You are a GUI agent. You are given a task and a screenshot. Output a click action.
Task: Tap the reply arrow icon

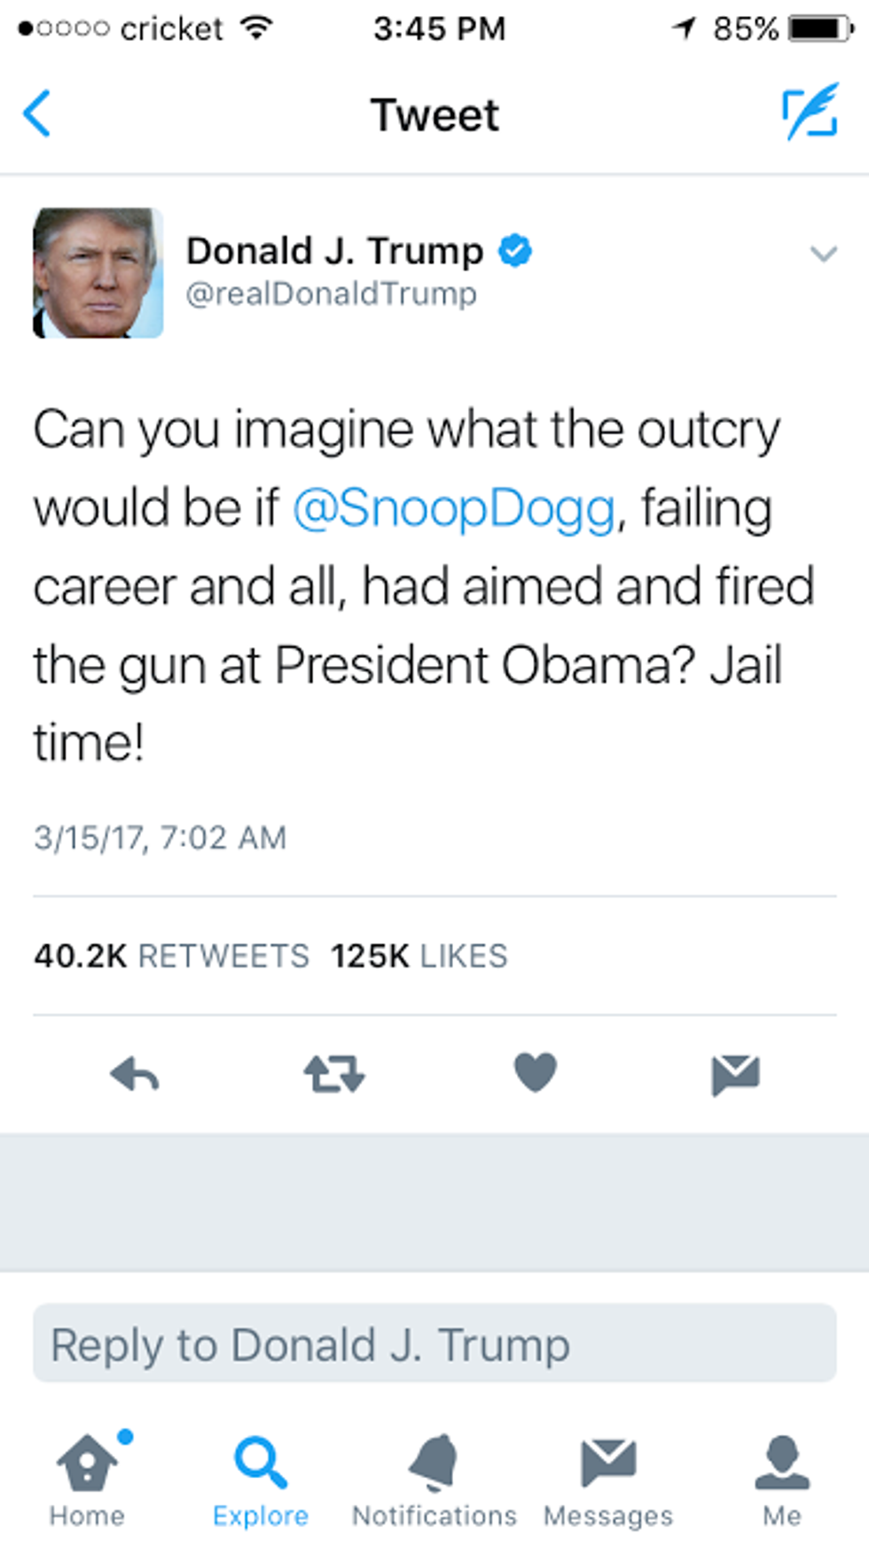point(135,1074)
